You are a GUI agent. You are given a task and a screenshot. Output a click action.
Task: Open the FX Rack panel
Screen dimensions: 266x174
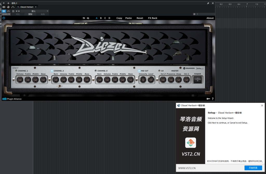pyautogui.click(x=152, y=18)
